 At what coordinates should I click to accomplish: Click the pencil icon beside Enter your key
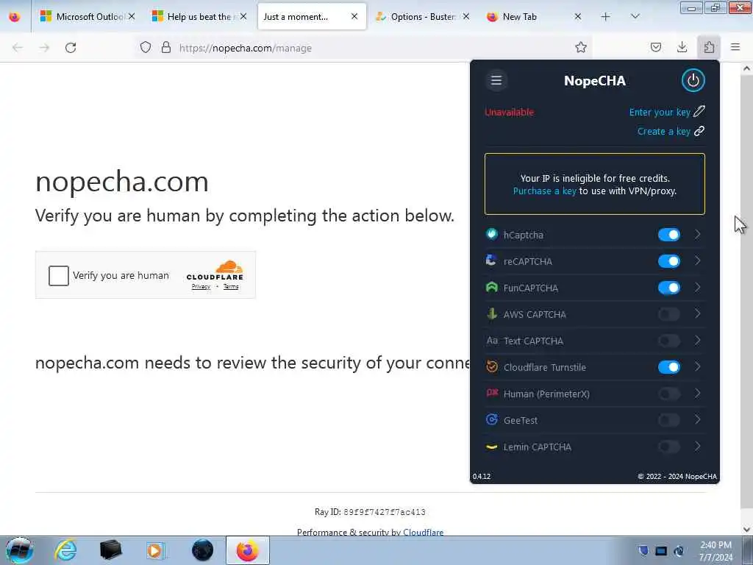coord(699,112)
